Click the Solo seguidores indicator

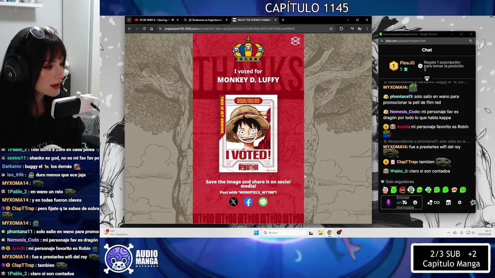397,182
